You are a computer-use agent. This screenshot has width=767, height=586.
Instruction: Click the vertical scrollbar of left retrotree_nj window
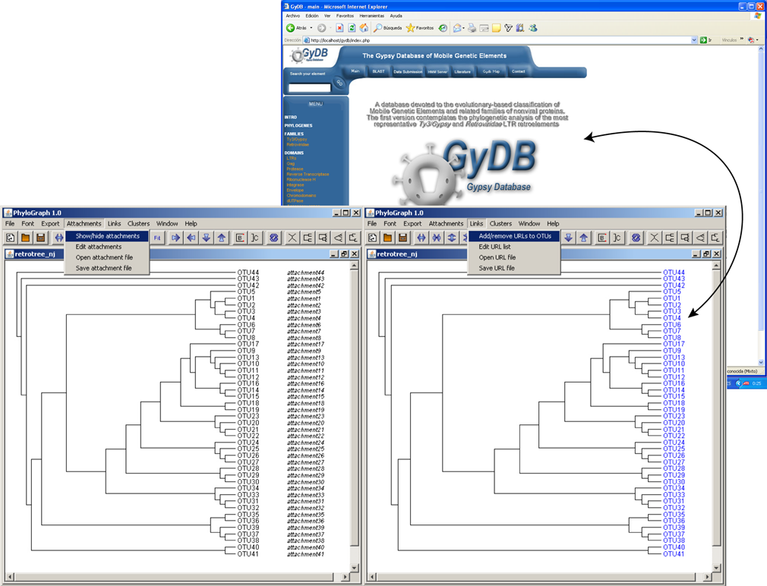pos(355,417)
